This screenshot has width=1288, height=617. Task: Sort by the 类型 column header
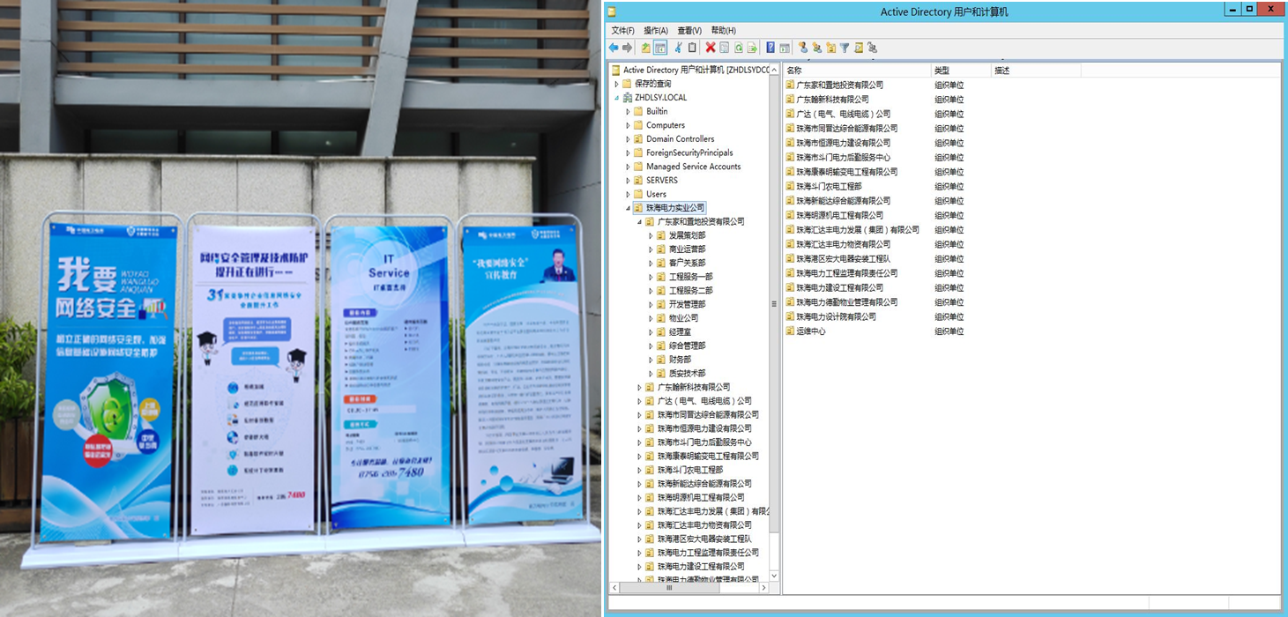tap(960, 71)
